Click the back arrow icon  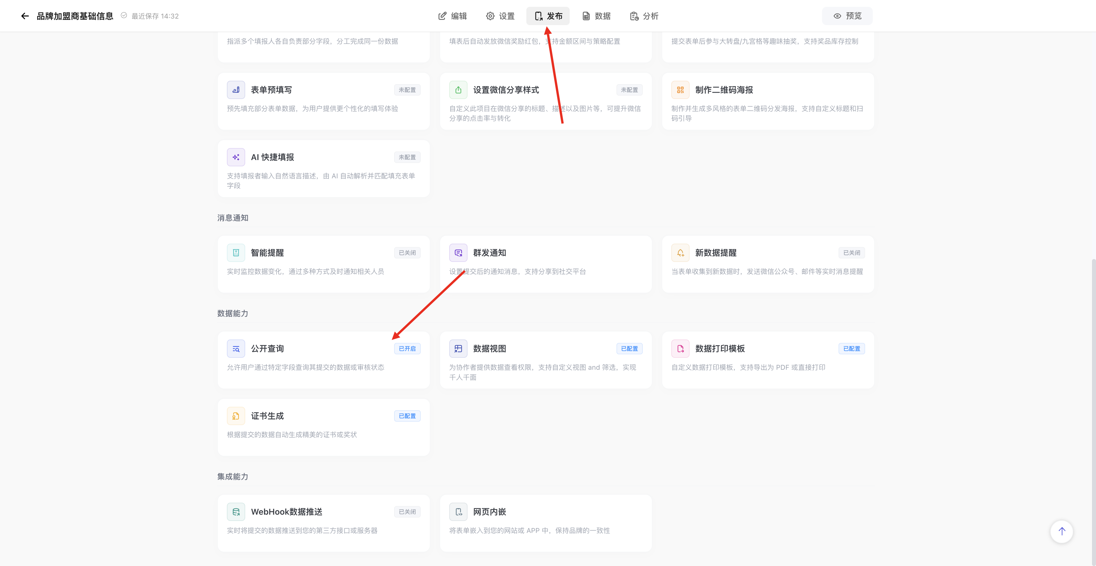tap(25, 16)
